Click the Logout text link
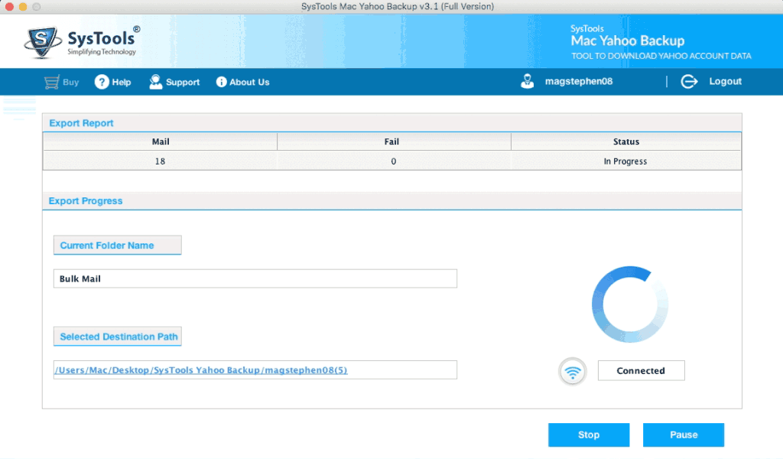Viewport: 783px width, 459px height. 725,81
